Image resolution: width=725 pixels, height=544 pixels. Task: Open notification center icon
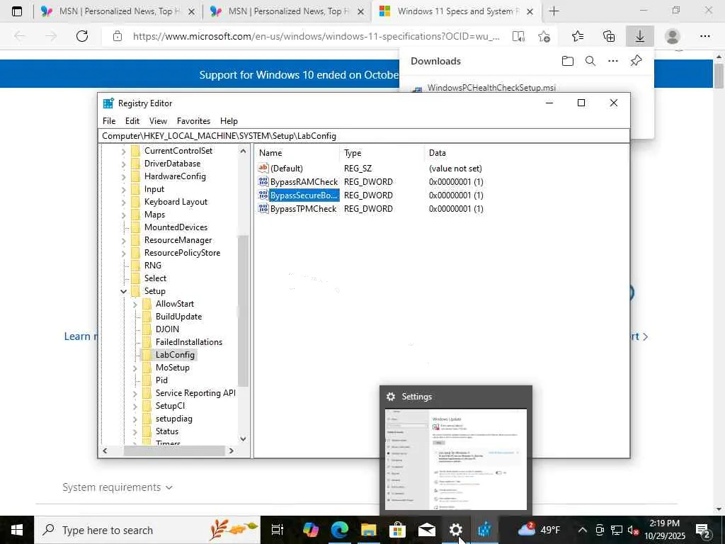pyautogui.click(x=703, y=530)
